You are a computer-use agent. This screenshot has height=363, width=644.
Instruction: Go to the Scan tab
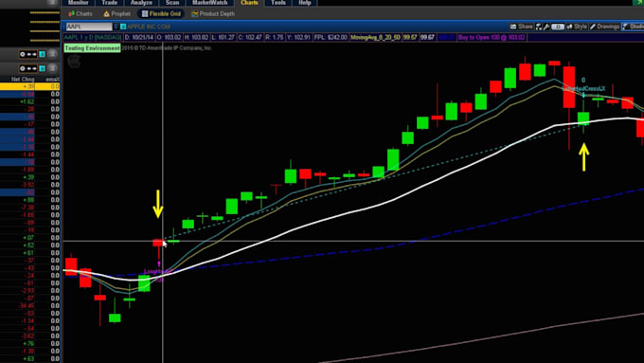(x=172, y=3)
